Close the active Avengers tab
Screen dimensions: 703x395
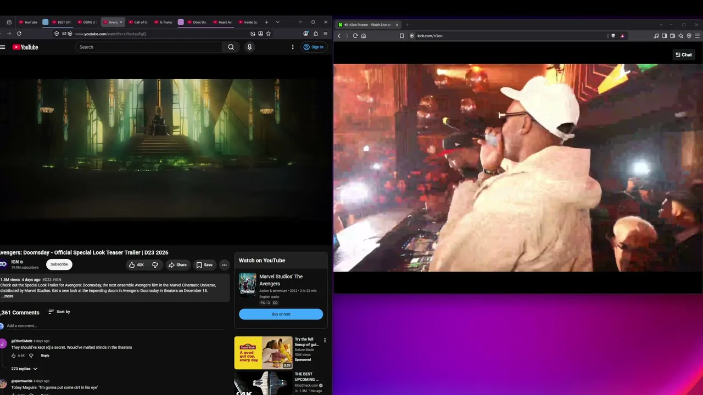[121, 22]
